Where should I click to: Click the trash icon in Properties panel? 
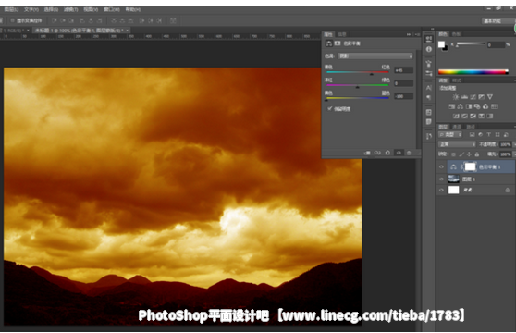(x=409, y=153)
